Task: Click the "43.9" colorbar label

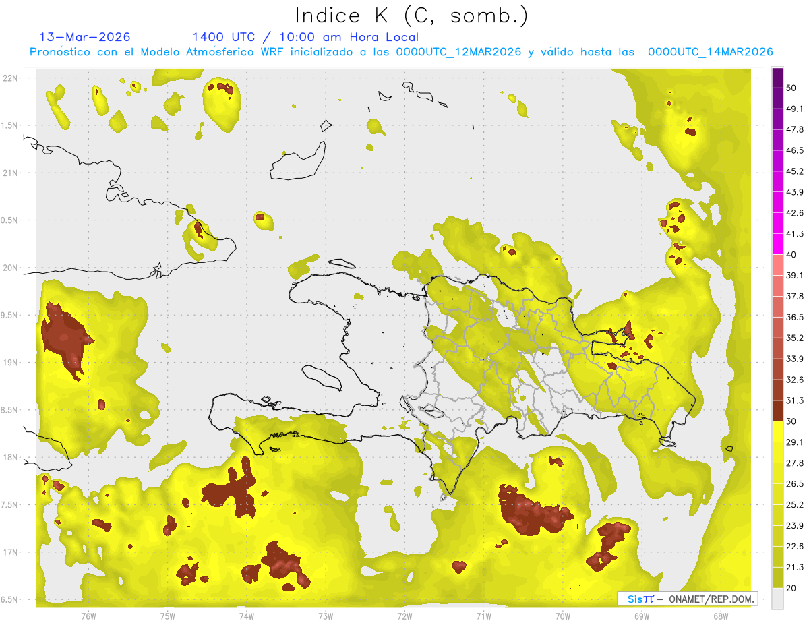Action: 795,192
